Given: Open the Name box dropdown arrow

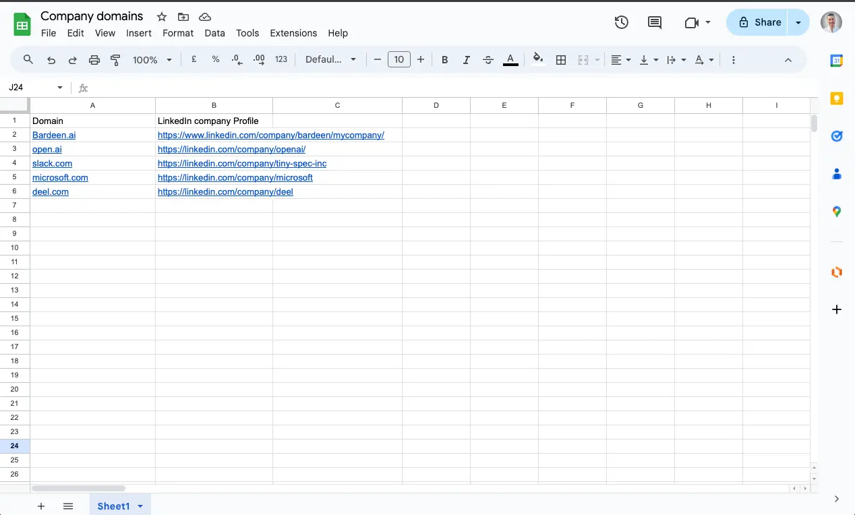Looking at the screenshot, I should tap(60, 88).
